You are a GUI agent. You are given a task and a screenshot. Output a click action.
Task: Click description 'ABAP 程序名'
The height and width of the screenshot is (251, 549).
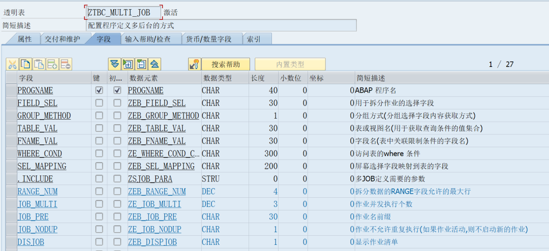pyautogui.click(x=376, y=90)
